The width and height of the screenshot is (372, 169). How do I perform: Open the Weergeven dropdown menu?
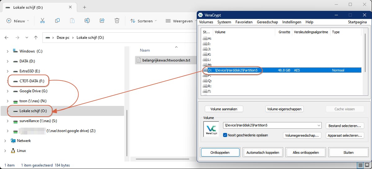(x=180, y=21)
